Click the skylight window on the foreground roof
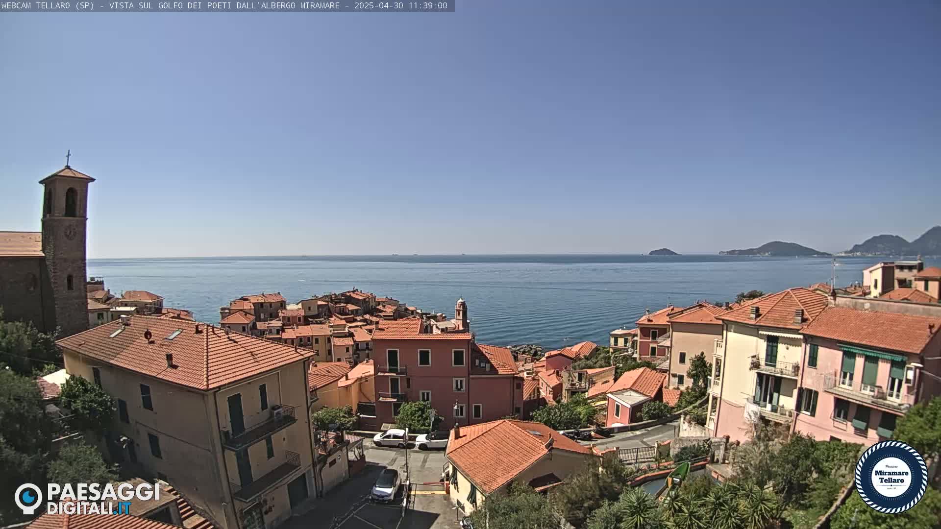The image size is (941, 529). click(x=173, y=335)
